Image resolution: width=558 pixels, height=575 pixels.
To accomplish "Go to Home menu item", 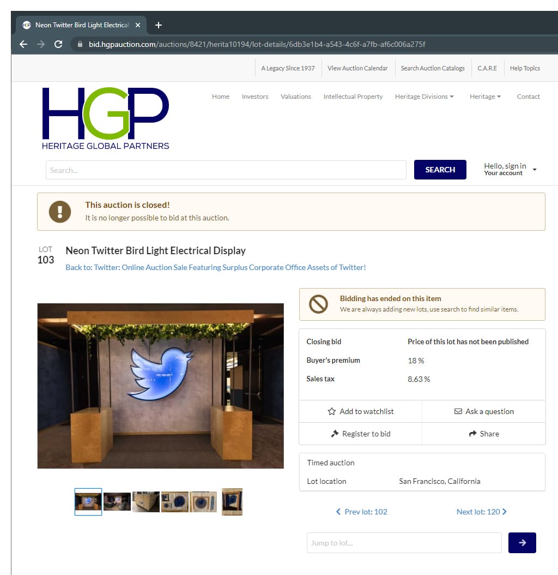I will tap(221, 97).
